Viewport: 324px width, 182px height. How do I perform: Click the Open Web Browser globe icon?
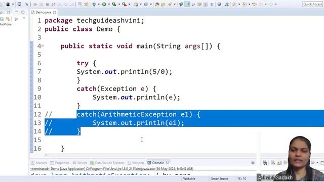point(219,4)
